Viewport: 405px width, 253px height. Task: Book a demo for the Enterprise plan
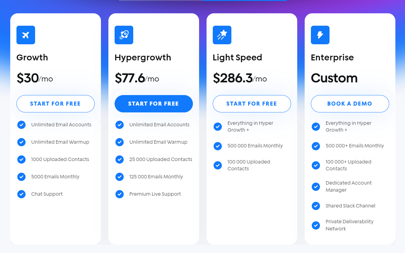coord(350,104)
